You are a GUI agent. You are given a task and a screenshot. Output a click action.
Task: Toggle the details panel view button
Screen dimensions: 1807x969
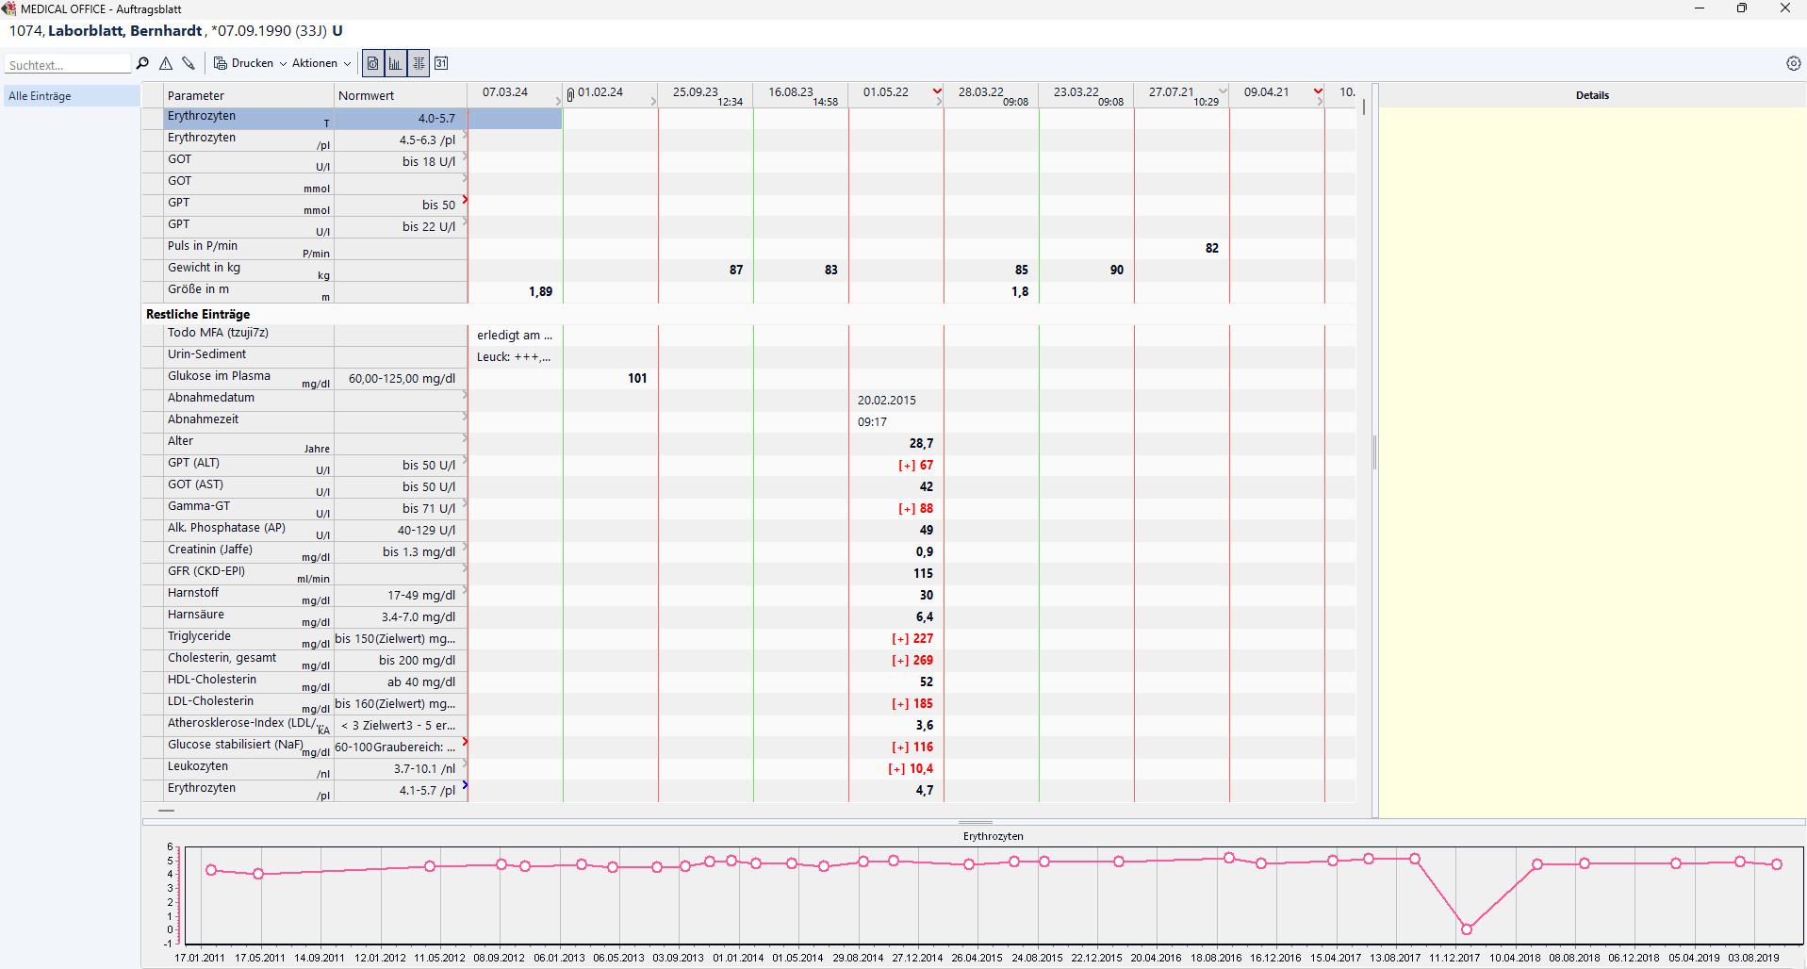point(373,63)
